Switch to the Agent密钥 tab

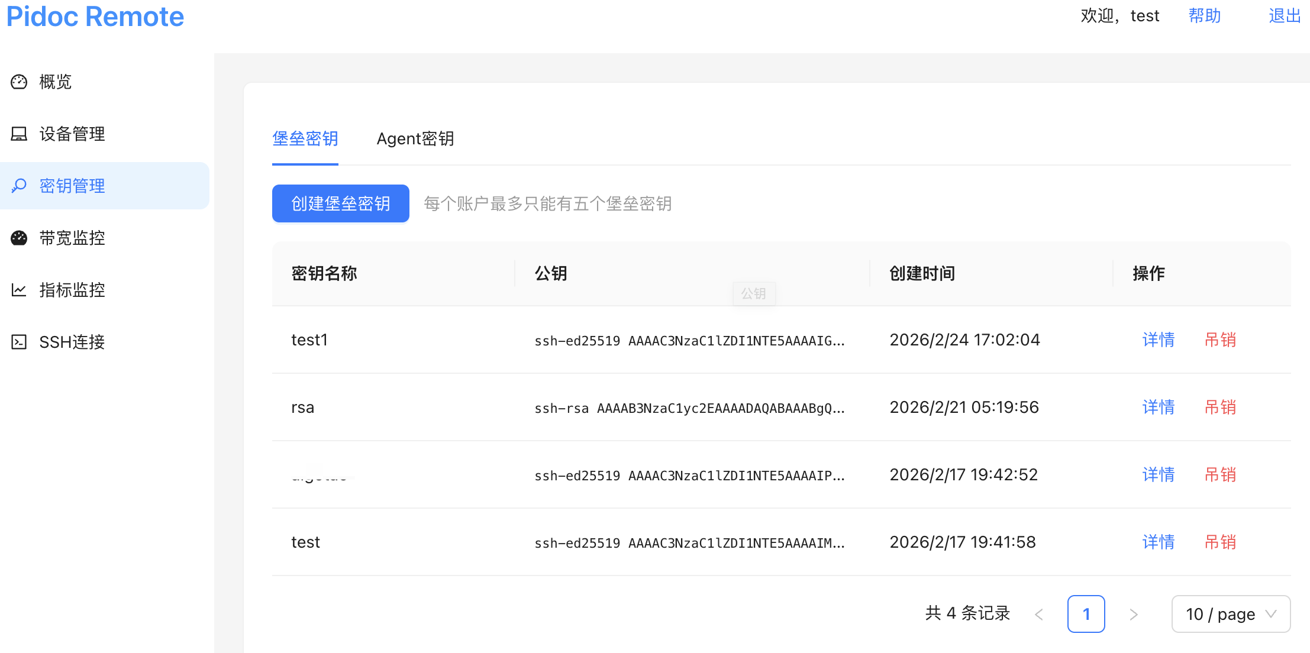[415, 138]
